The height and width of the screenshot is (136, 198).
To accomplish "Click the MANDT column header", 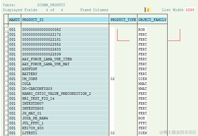I will pos(14,20).
